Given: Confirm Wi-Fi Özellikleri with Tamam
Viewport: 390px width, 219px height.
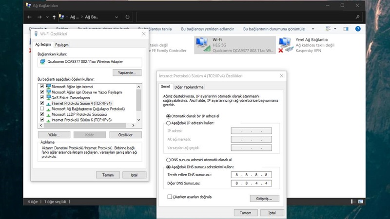Looking at the screenshot, I should 108,175.
